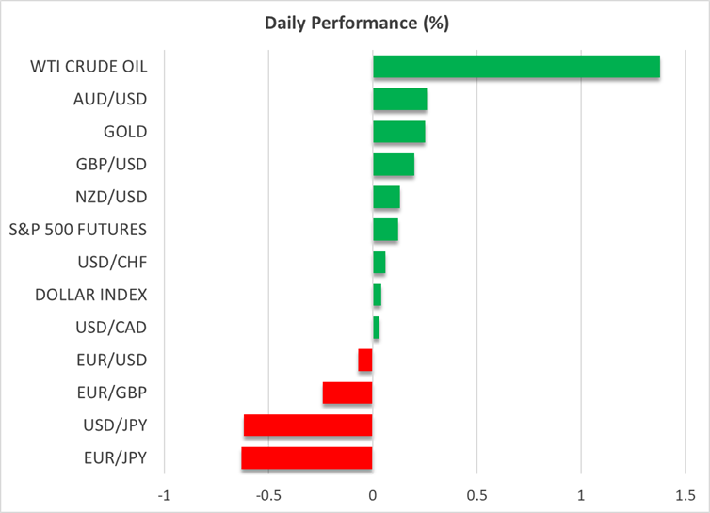This screenshot has width=710, height=513.
Task: Select the 1.5 value on horizontal axis
Action: click(x=685, y=495)
